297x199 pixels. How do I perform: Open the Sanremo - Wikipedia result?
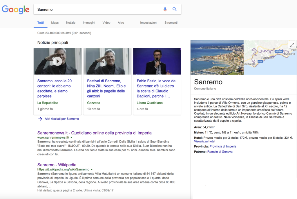[57, 165]
